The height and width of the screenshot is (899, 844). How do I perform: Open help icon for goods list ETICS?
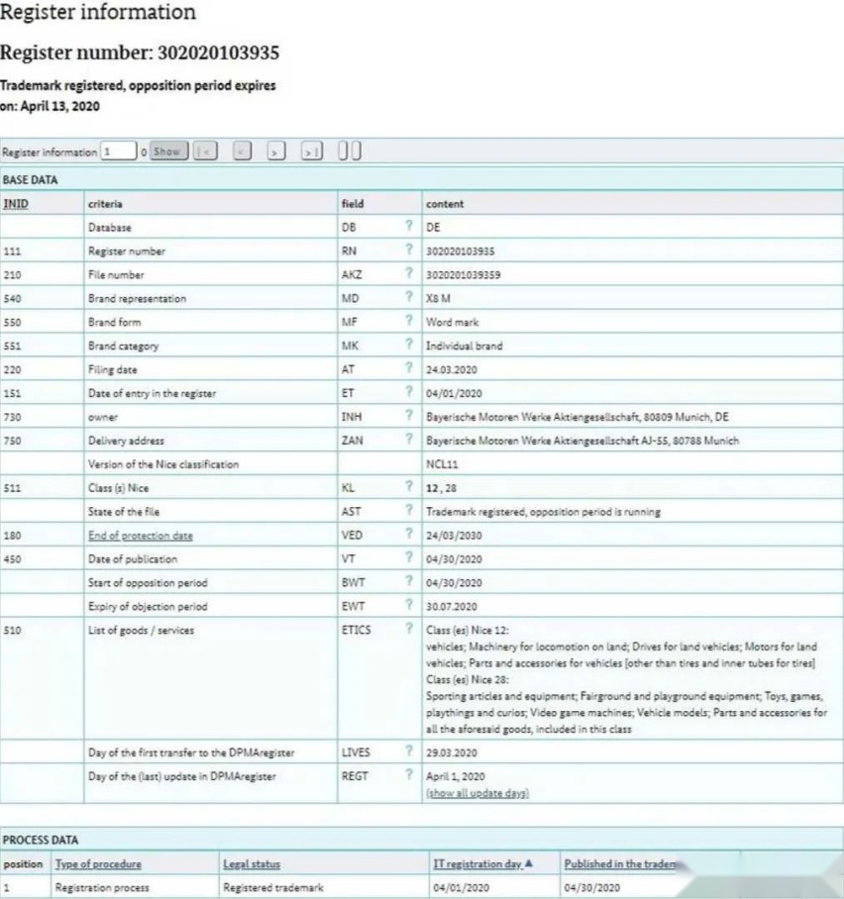[408, 629]
